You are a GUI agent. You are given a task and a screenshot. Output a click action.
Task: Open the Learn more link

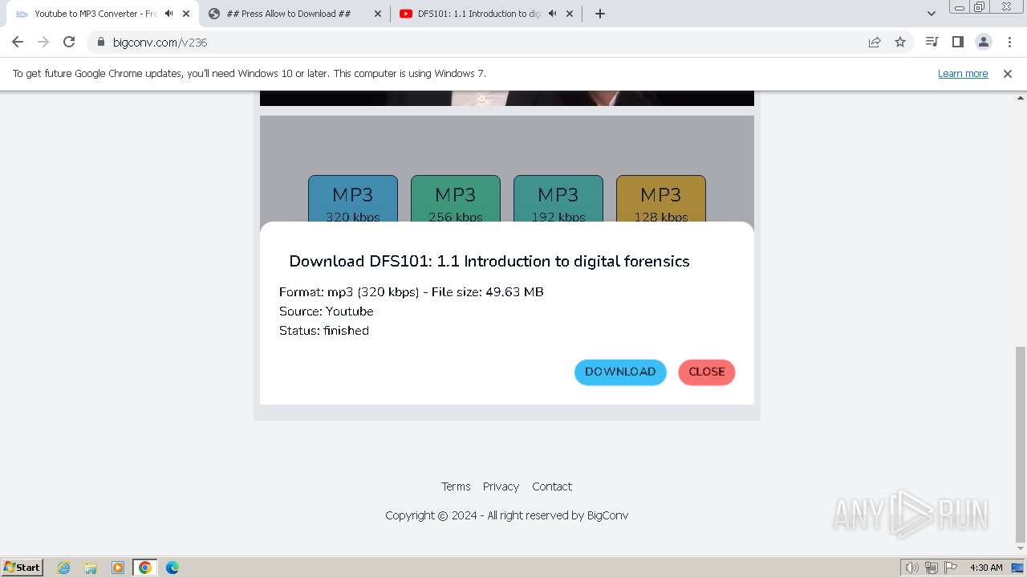pos(963,73)
